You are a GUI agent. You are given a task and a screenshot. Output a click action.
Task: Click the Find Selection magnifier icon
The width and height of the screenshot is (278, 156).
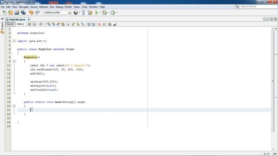[49, 24]
